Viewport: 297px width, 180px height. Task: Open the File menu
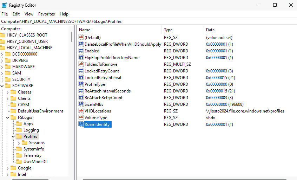click(5, 14)
